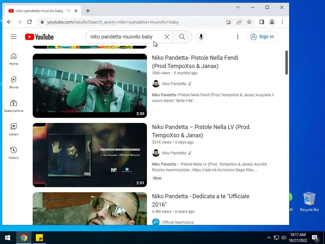This screenshot has height=244, width=325.
Task: Click the magnifier search button
Action: point(182,37)
